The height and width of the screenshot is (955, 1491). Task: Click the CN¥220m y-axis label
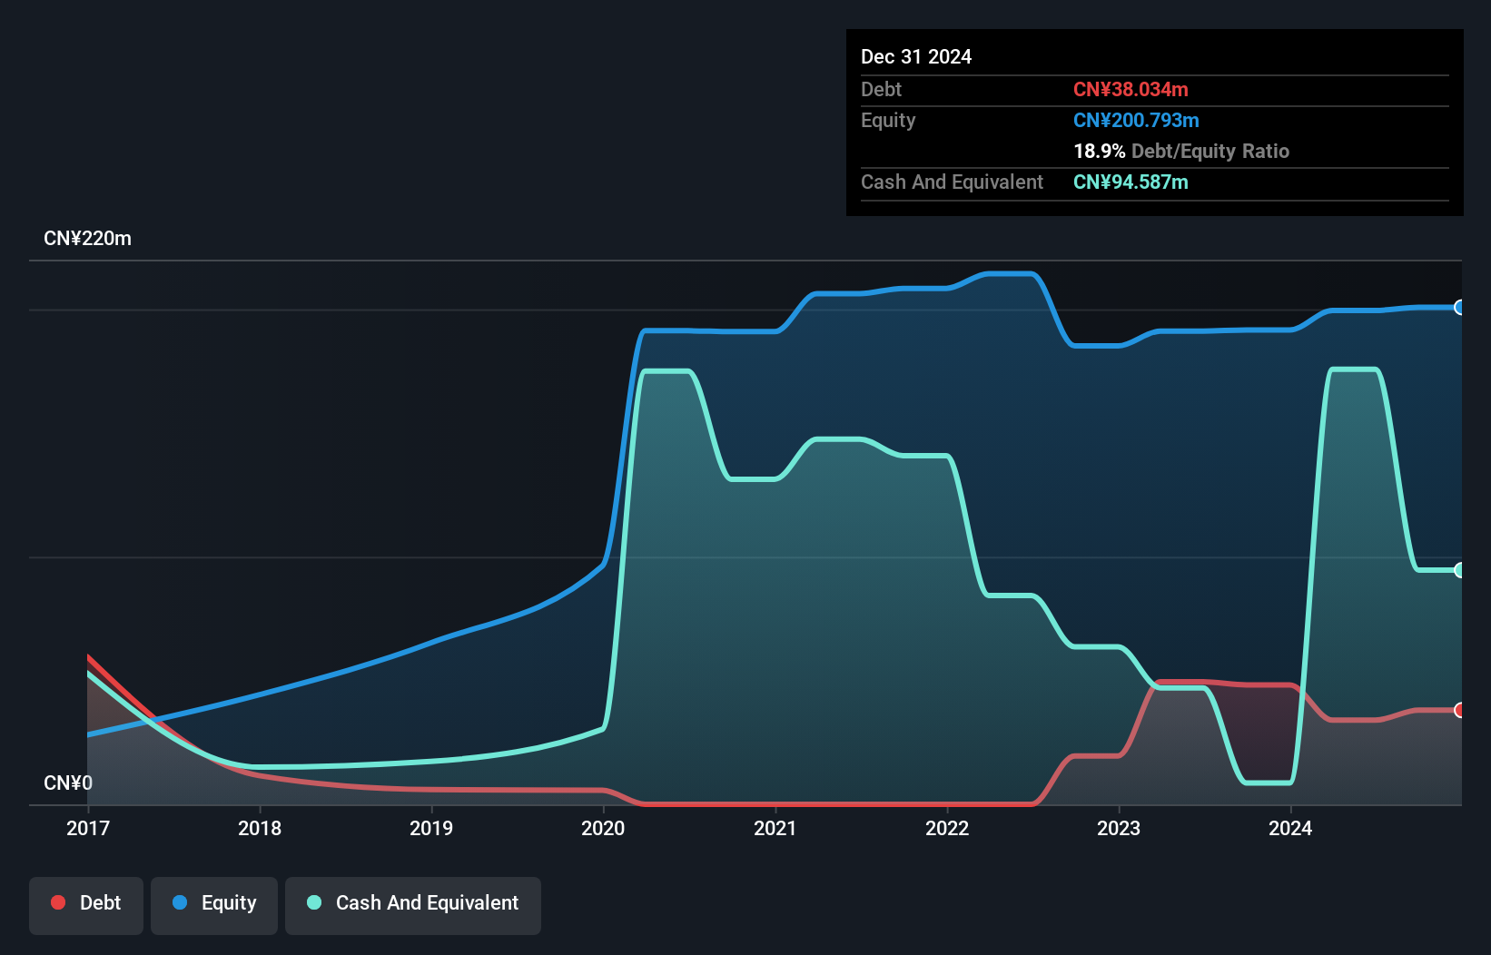click(x=88, y=239)
